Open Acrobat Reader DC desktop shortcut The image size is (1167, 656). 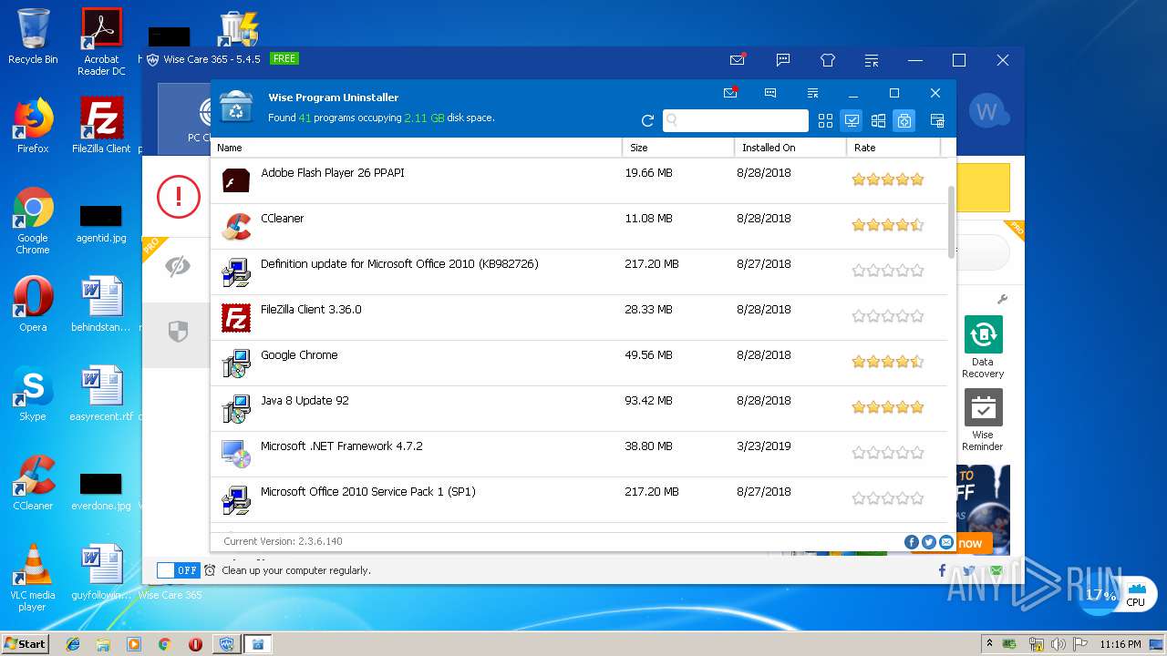point(101,42)
